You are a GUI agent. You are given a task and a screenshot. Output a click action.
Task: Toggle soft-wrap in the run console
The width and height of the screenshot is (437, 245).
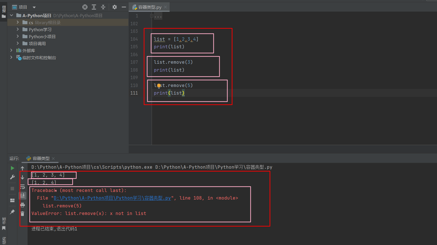point(22,187)
